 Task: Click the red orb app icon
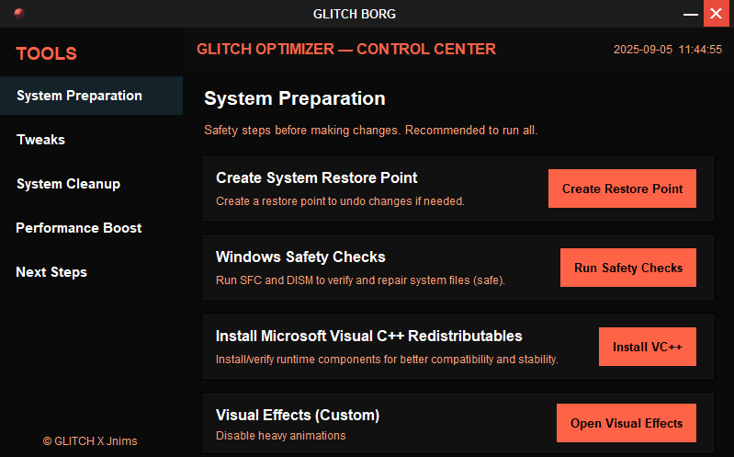(19, 13)
